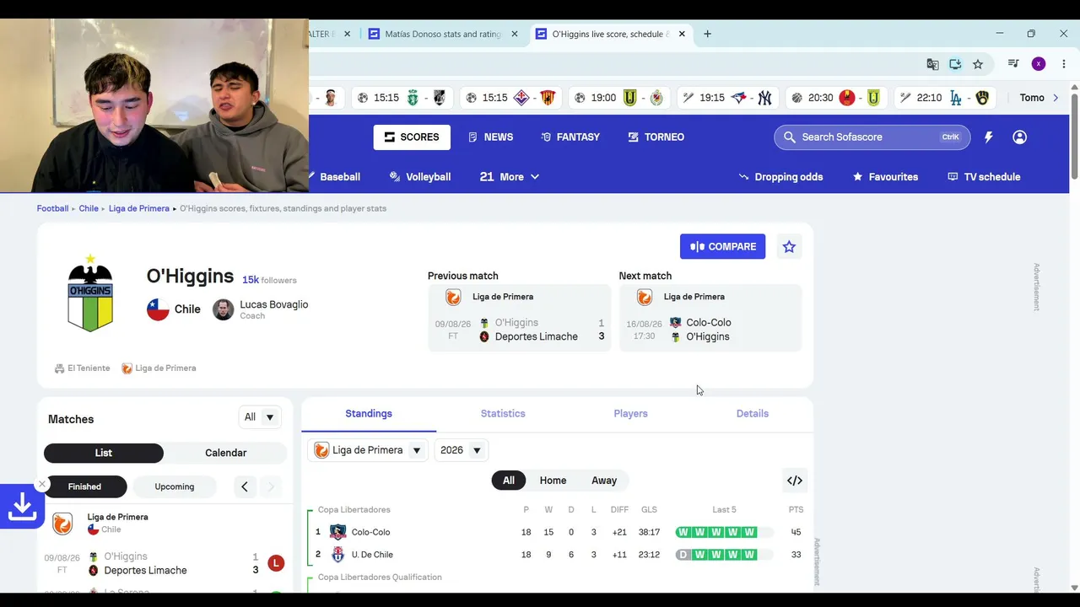Switch to the Statistics tab
Viewport: 1080px width, 607px height.
[503, 414]
